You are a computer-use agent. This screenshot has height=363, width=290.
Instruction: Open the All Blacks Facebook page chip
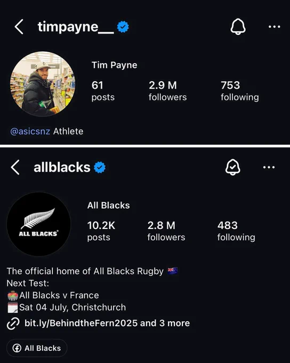click(37, 348)
